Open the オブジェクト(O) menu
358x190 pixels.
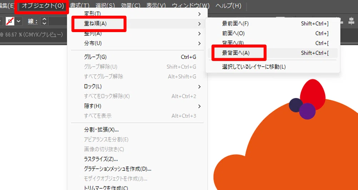[x=43, y=5]
